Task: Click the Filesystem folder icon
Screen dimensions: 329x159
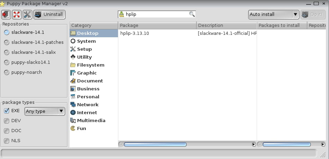Action: 73,65
